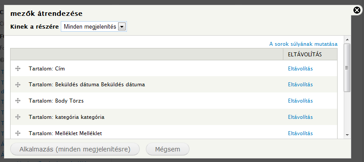The height and width of the screenshot is (162, 364).
Task: Open the Kinek a részére dropdown
Action: click(94, 27)
